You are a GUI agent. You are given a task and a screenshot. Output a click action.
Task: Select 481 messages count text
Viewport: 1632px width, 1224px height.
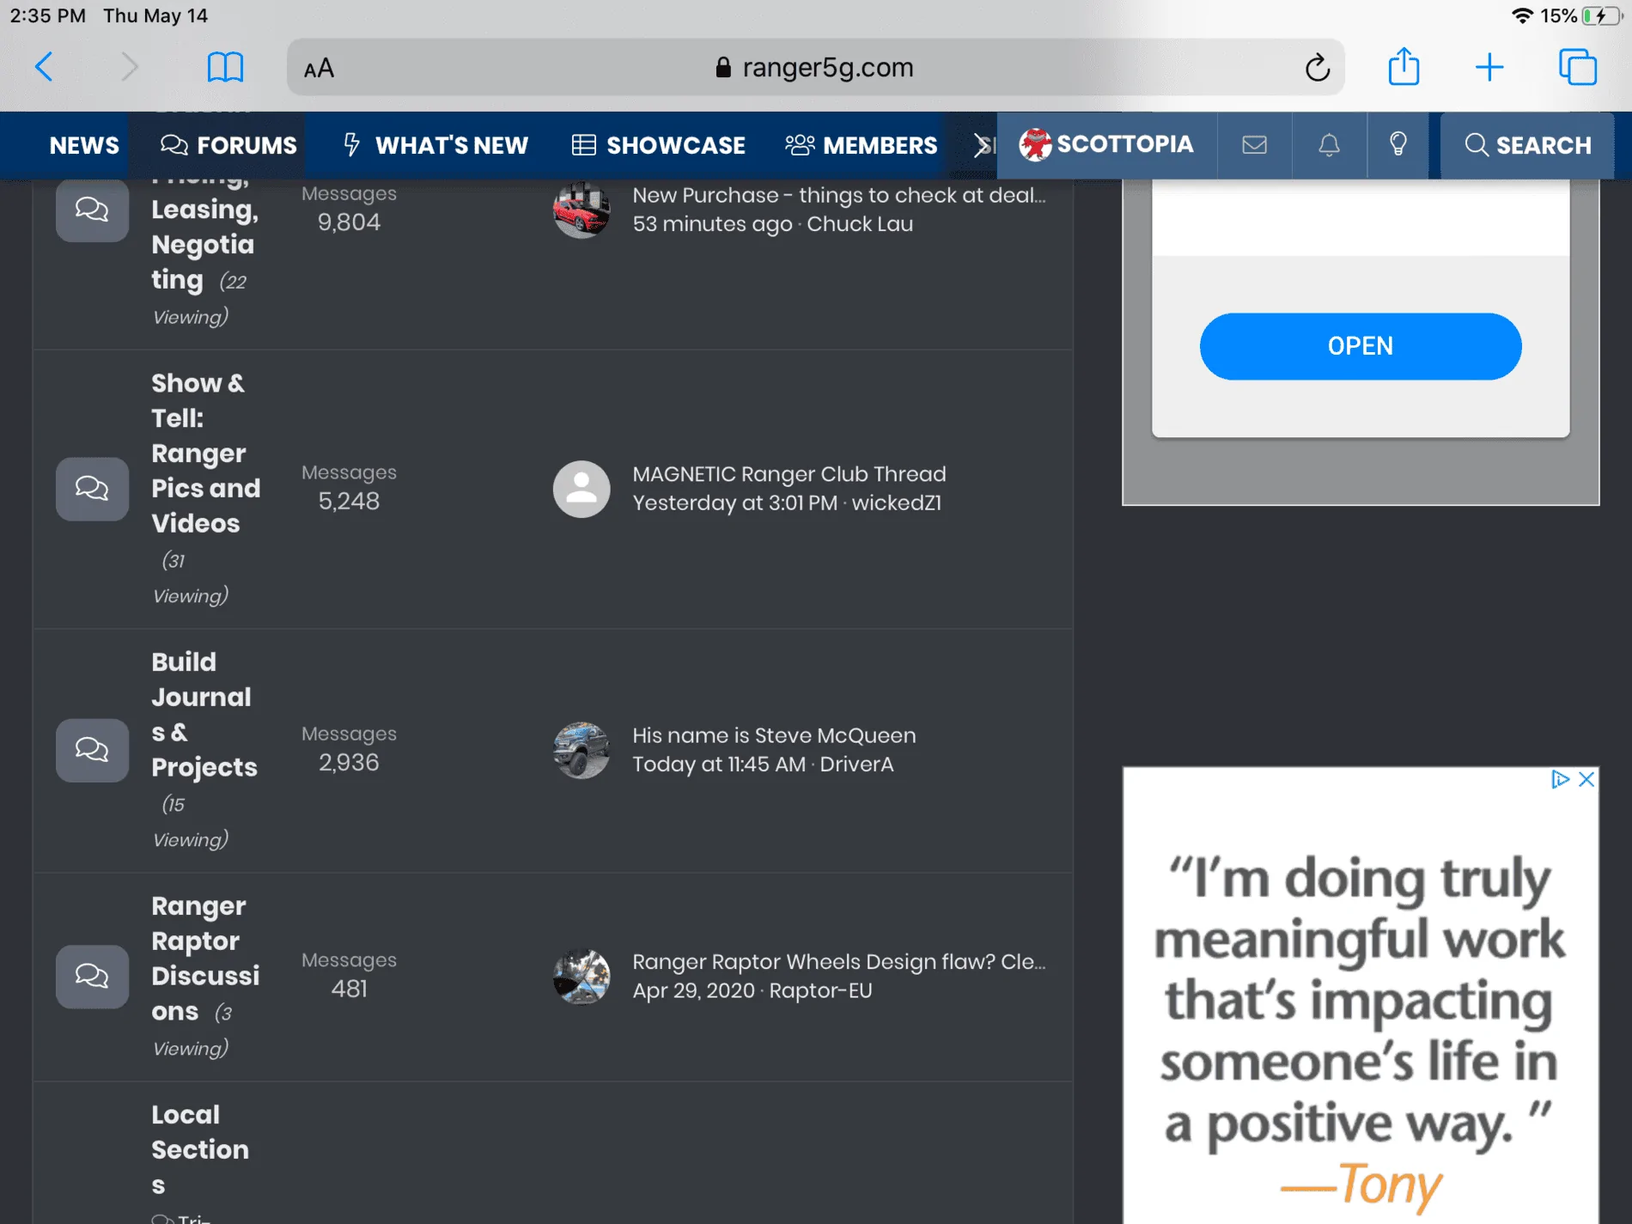click(349, 990)
